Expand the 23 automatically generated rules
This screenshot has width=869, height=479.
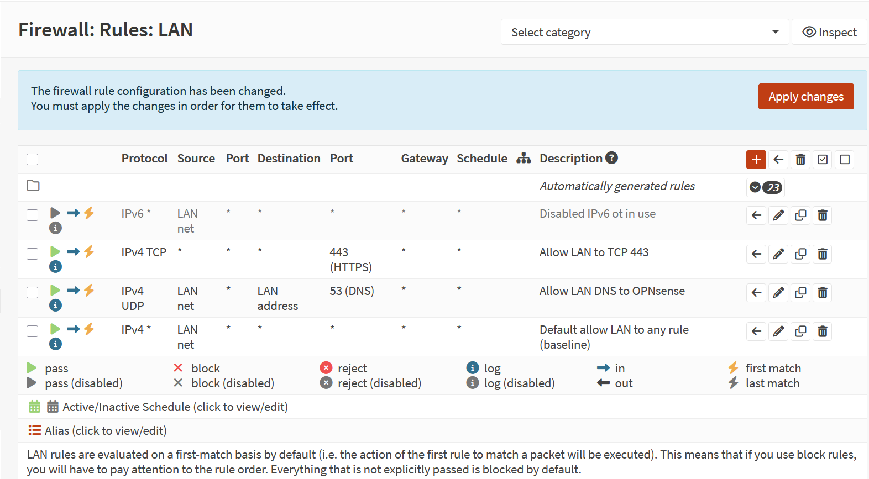coord(765,187)
